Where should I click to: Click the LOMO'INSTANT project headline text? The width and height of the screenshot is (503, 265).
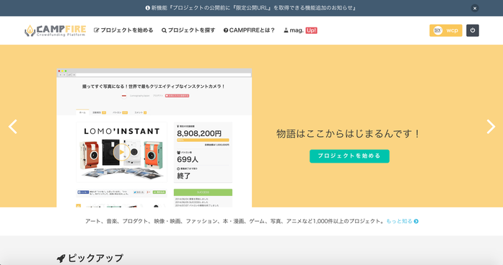(153, 86)
